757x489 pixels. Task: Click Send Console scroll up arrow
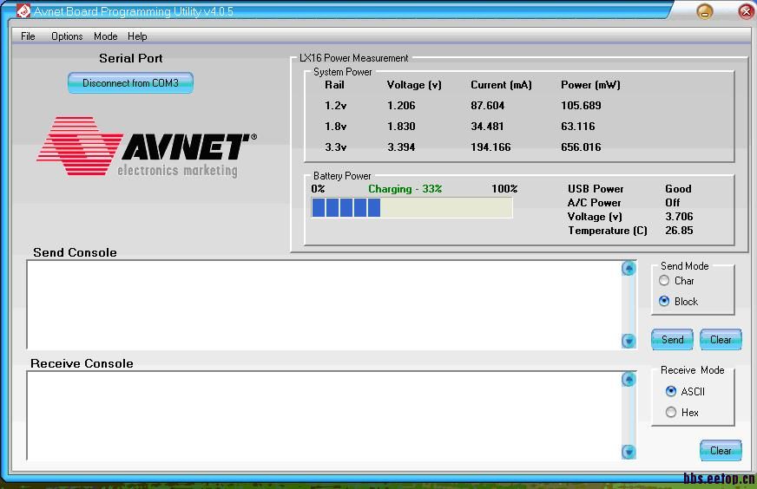point(629,268)
